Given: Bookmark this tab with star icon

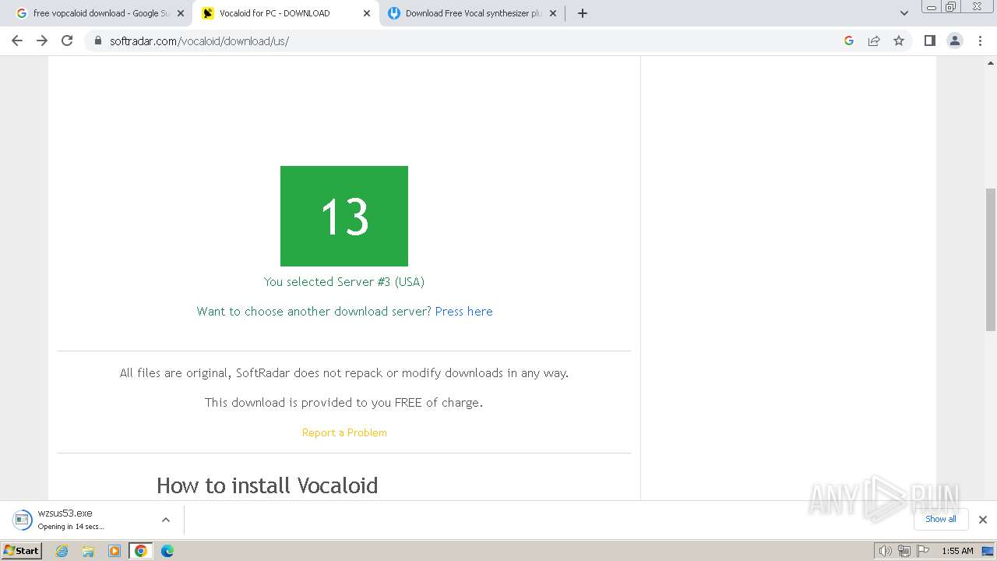Looking at the screenshot, I should tap(899, 41).
